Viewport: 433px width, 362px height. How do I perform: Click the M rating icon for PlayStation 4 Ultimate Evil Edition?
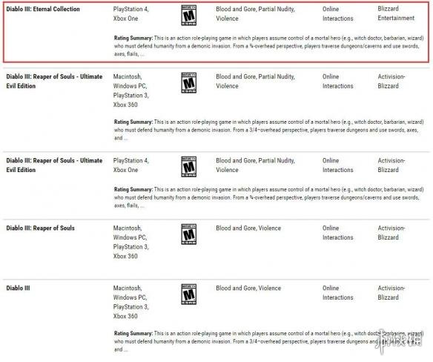click(x=189, y=167)
